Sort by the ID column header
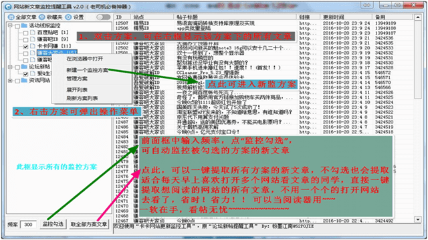This screenshot has width=428, height=240. coord(122,17)
